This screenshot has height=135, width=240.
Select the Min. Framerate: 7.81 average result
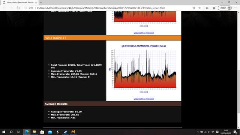coord(63,118)
